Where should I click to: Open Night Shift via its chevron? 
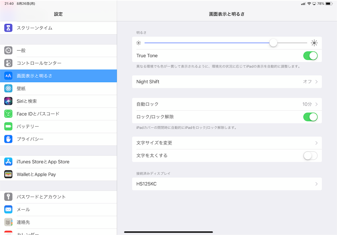click(316, 82)
